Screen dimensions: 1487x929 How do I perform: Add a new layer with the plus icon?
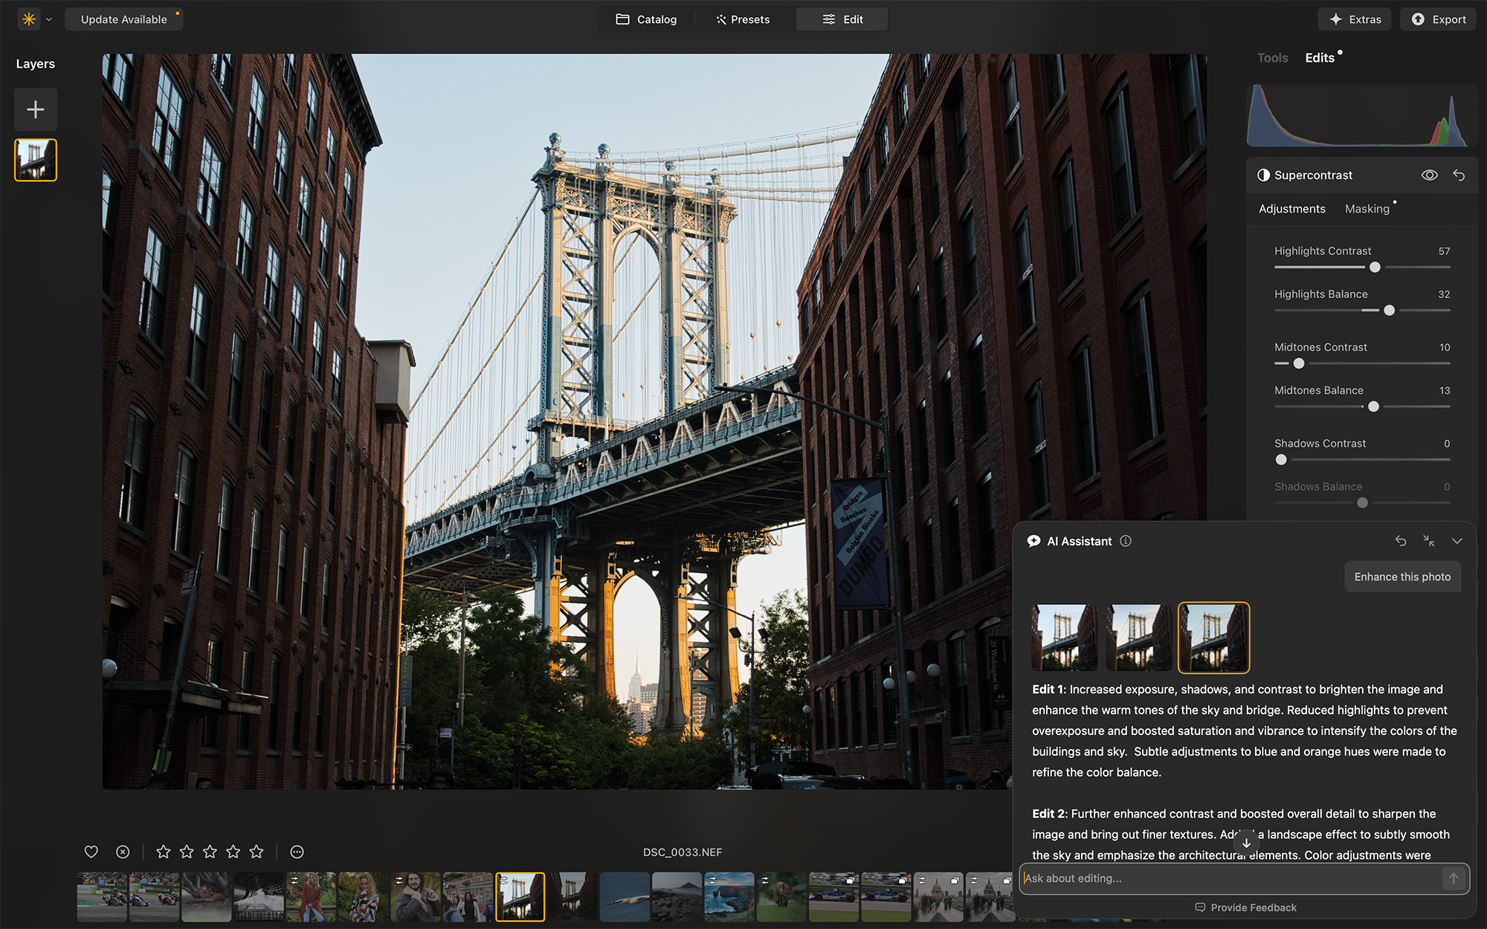[x=35, y=109]
